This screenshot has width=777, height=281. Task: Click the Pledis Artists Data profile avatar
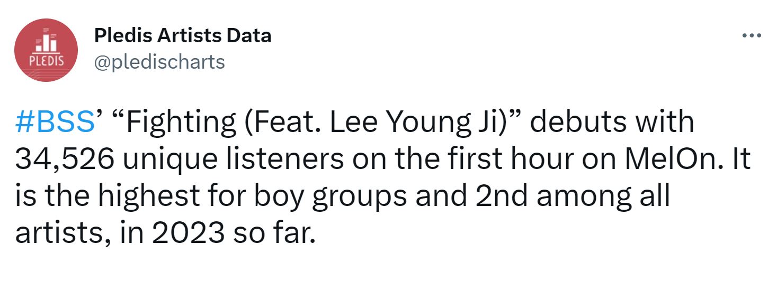coord(46,50)
